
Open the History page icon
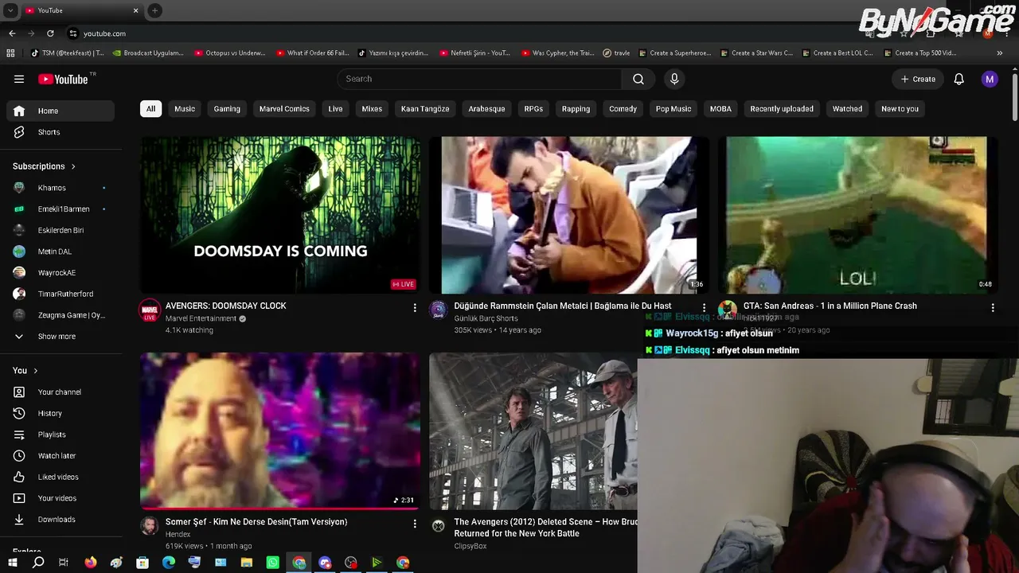(19, 413)
